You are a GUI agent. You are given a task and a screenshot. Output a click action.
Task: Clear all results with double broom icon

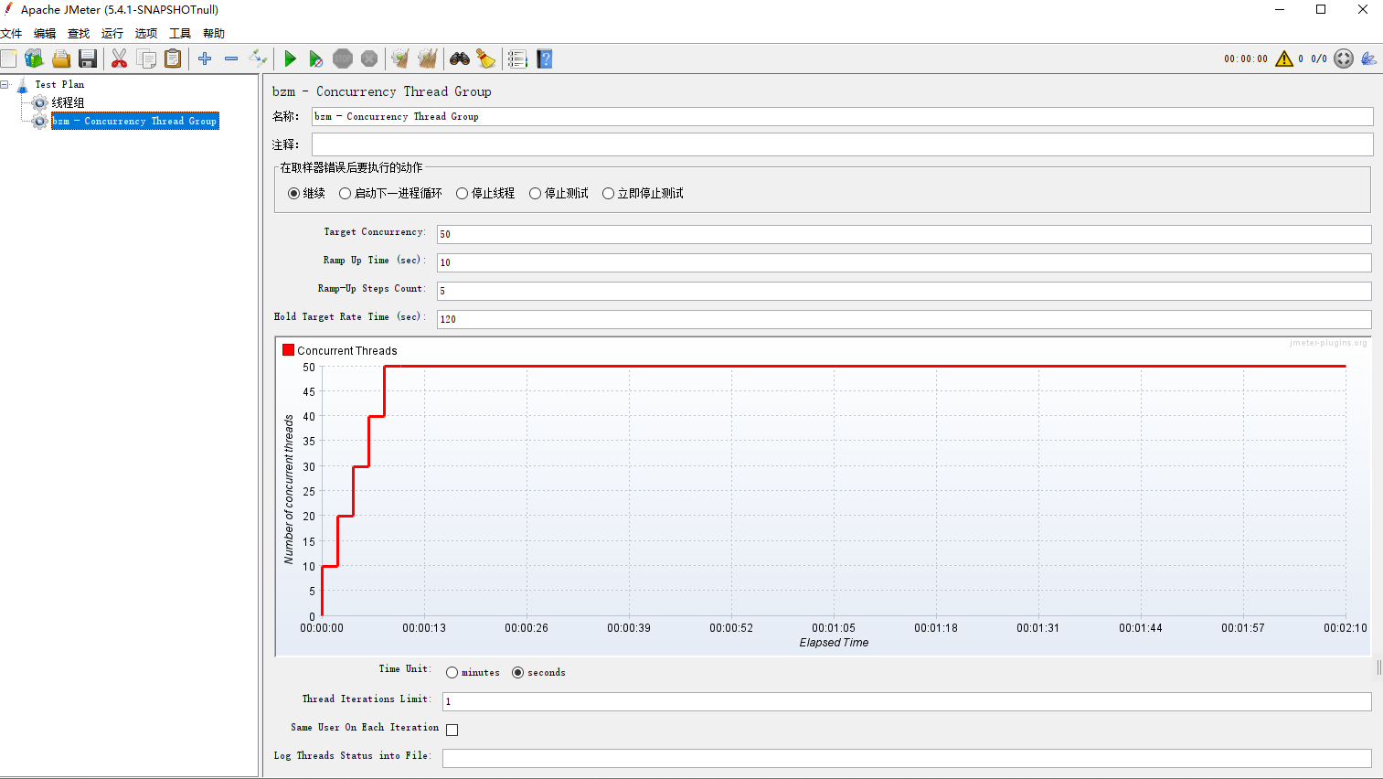coord(428,59)
